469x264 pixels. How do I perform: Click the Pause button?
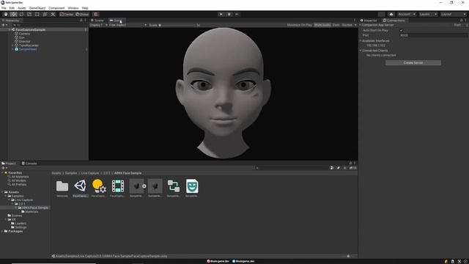pos(229,15)
